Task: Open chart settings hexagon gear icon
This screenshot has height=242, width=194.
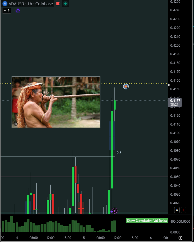Action: click(x=181, y=238)
